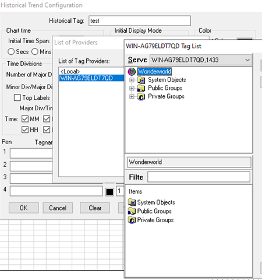Select the Secs radio button
Image resolution: width=262 pixels, height=280 pixels.
click(x=11, y=51)
